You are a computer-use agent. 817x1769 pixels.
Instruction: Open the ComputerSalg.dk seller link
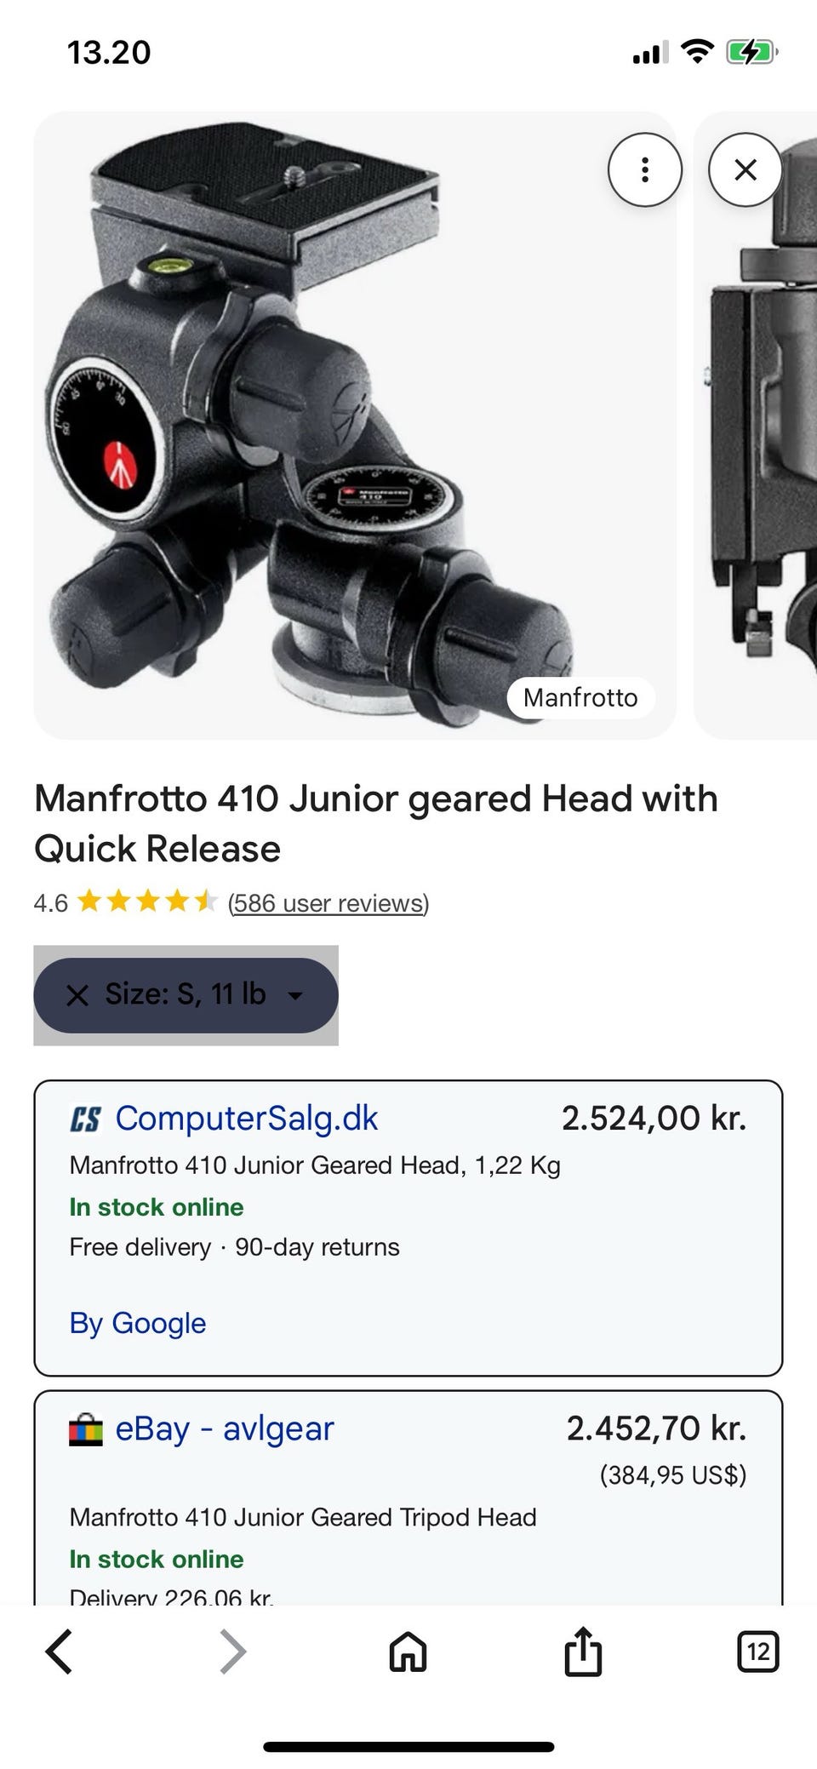tap(246, 1118)
